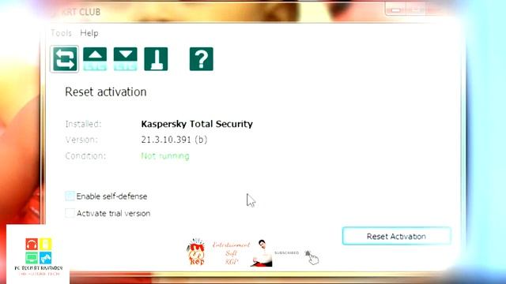Click the Not running condition status
Viewport: 506px width, 284px height.
click(x=165, y=156)
